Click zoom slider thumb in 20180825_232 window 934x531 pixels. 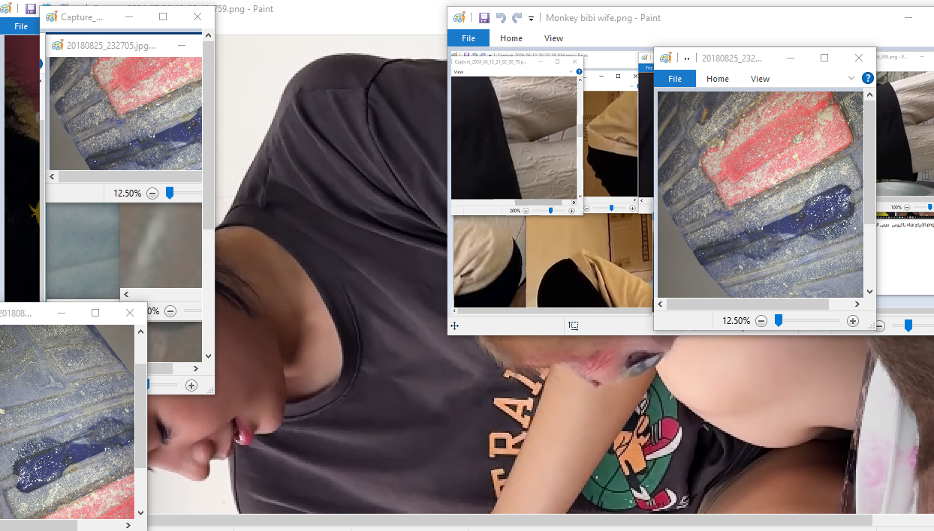click(779, 321)
